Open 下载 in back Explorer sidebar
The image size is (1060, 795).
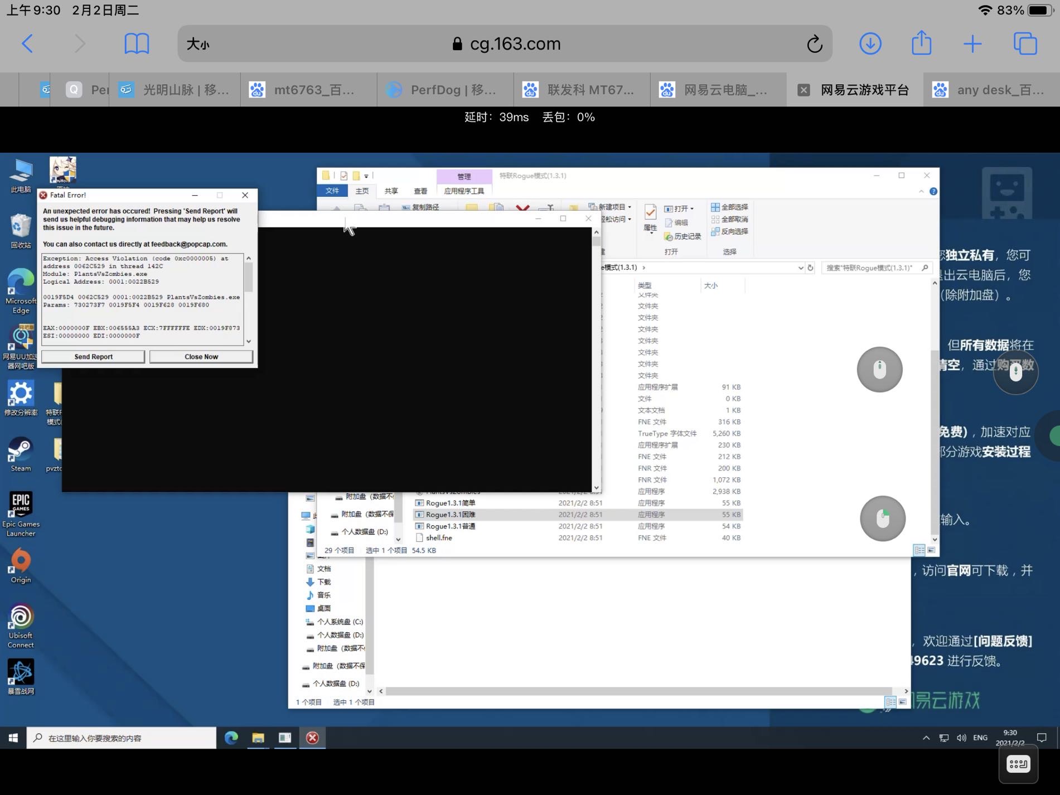318,581
